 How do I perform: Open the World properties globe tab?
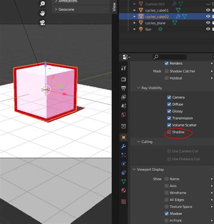pyautogui.click(x=124, y=115)
